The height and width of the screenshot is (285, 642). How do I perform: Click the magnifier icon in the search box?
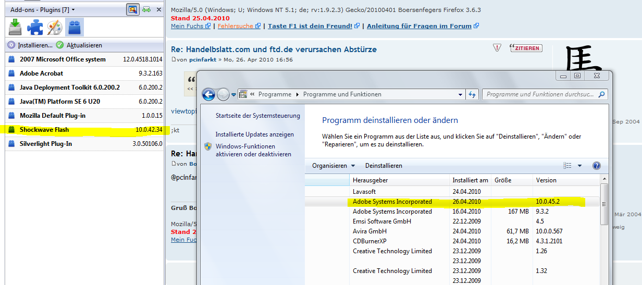[602, 94]
